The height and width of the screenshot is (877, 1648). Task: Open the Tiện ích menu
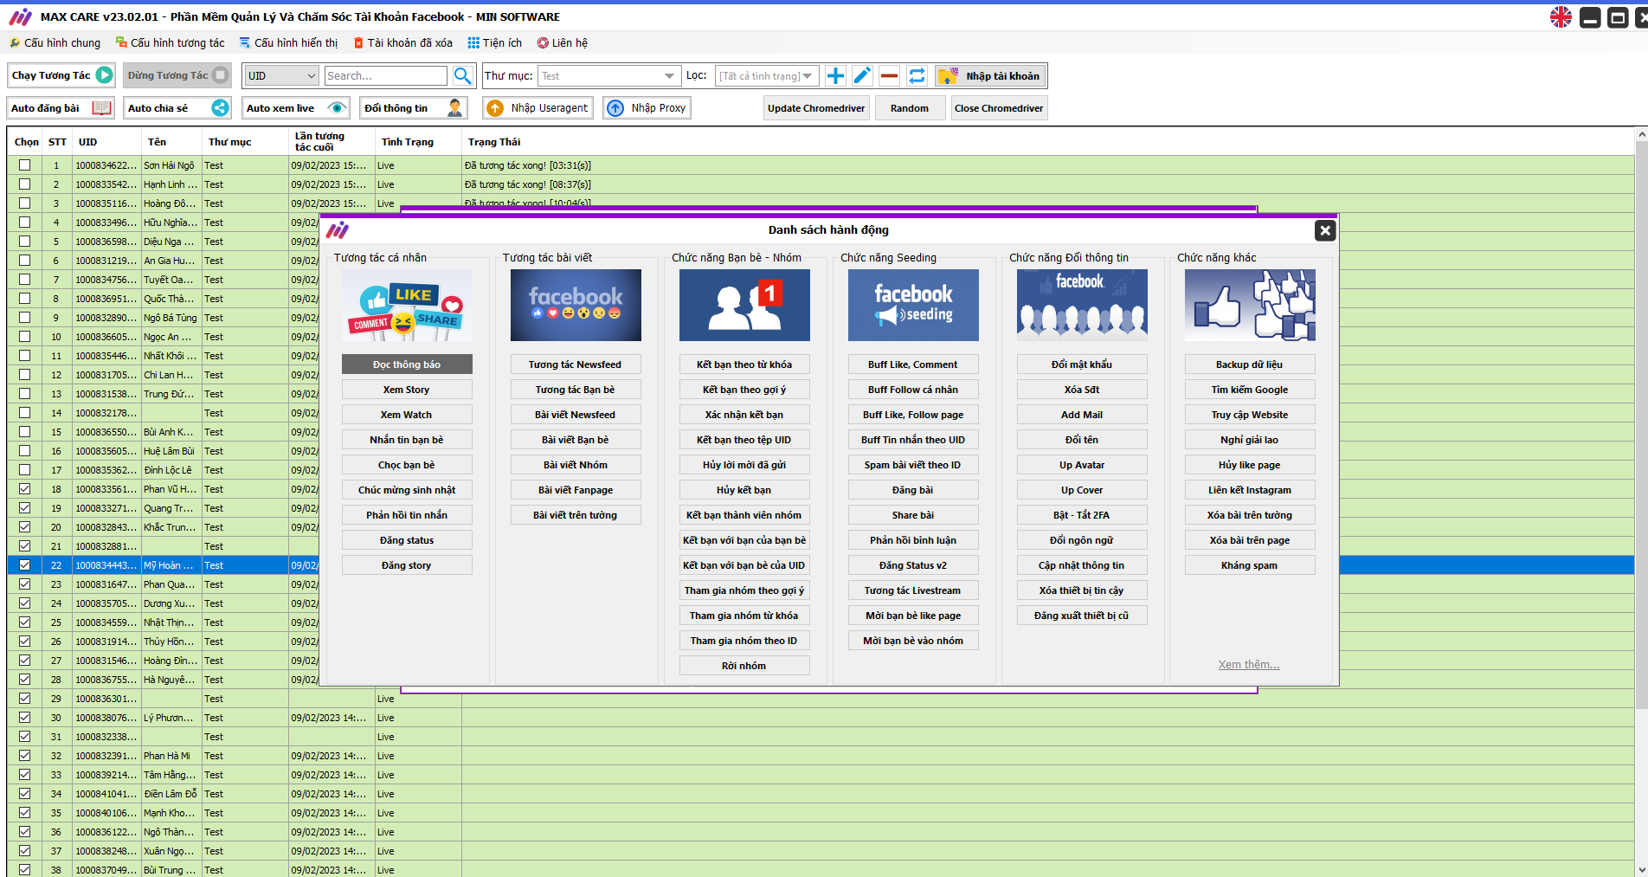(495, 42)
